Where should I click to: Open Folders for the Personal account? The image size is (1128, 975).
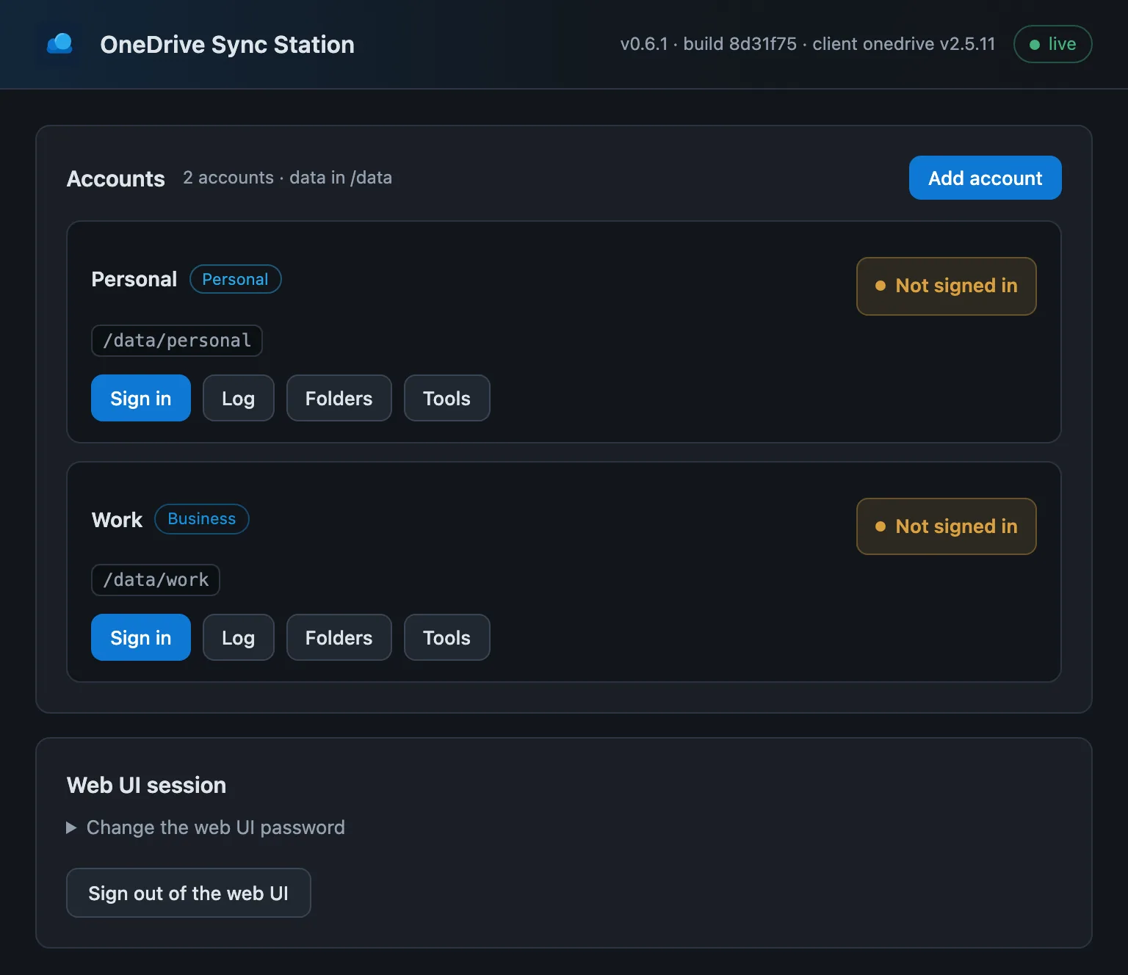(x=339, y=398)
